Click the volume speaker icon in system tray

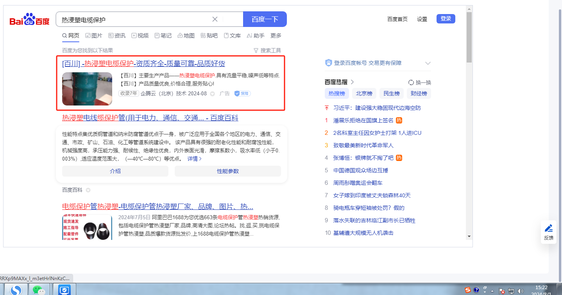coord(521,291)
